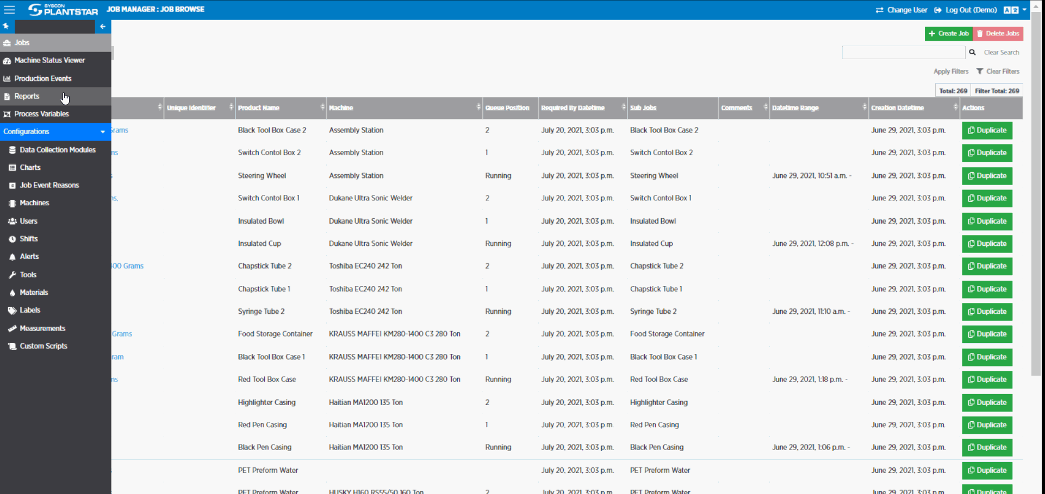The height and width of the screenshot is (494, 1045).
Task: Click Apply Filters link
Action: coord(951,71)
